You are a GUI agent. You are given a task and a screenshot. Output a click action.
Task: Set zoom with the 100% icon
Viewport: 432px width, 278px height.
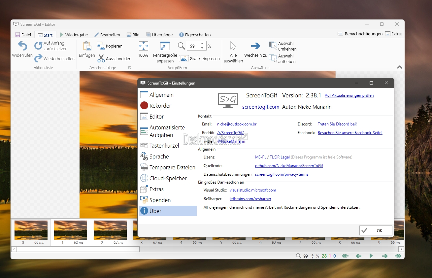(x=143, y=46)
